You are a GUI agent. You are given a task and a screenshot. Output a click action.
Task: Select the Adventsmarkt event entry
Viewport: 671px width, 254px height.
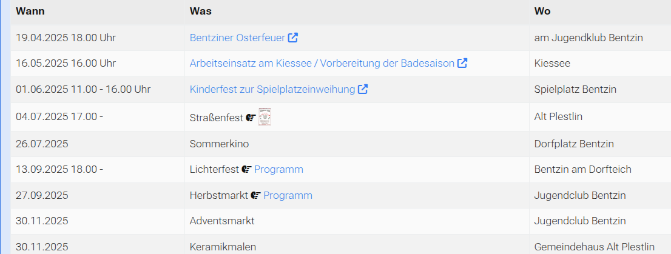[222, 221]
